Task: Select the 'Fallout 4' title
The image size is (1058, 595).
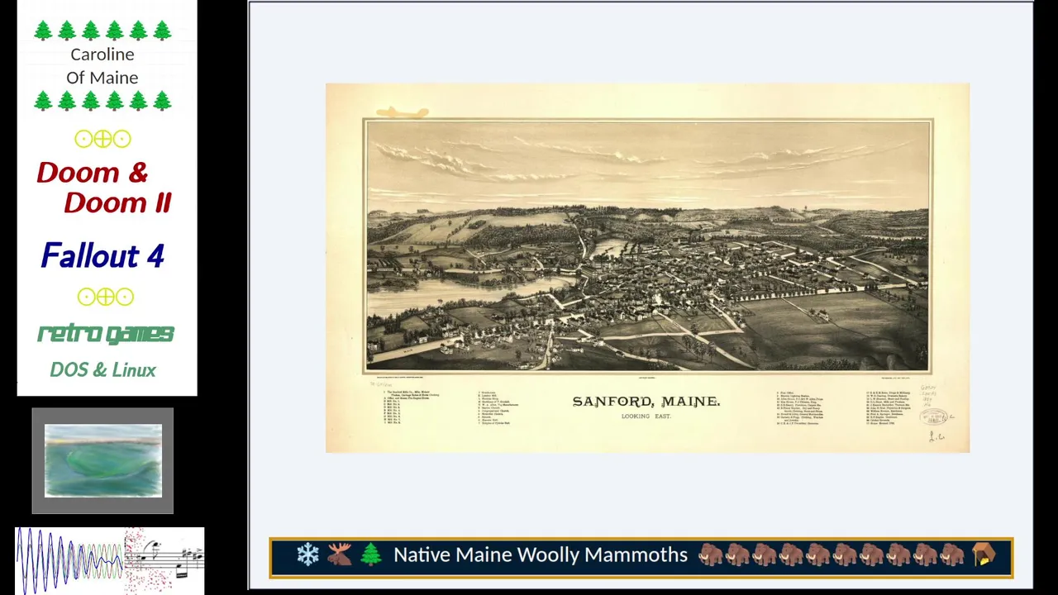Action: (102, 255)
